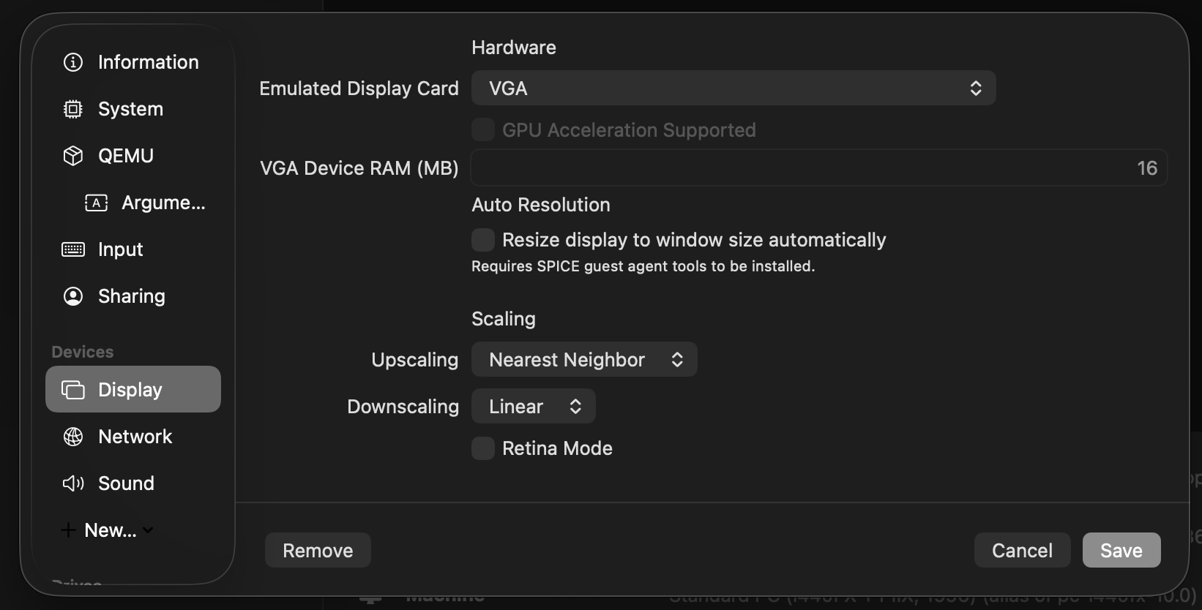Image resolution: width=1202 pixels, height=610 pixels.
Task: Click the Input keyboard icon
Action: (x=73, y=249)
